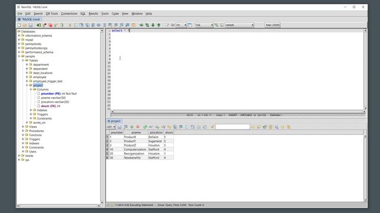The width and height of the screenshot is (380, 213).
Task: Switch to the *MySQL Local tab
Action: click(29, 20)
